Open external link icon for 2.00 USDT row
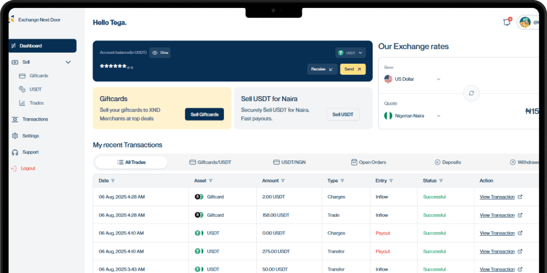The width and height of the screenshot is (547, 273). [x=520, y=196]
